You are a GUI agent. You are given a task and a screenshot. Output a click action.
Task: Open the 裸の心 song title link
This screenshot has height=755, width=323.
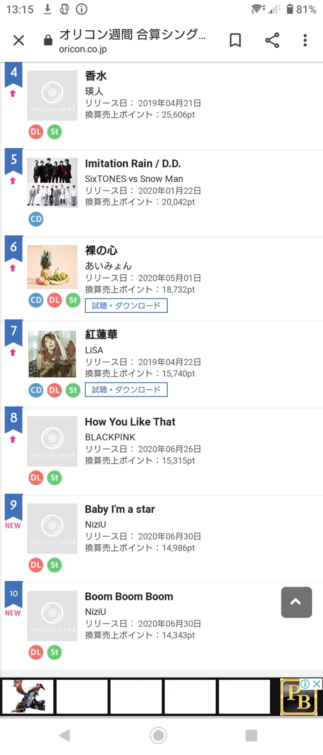coord(101,250)
